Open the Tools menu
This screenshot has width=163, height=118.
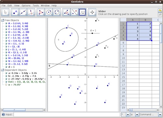36,6
